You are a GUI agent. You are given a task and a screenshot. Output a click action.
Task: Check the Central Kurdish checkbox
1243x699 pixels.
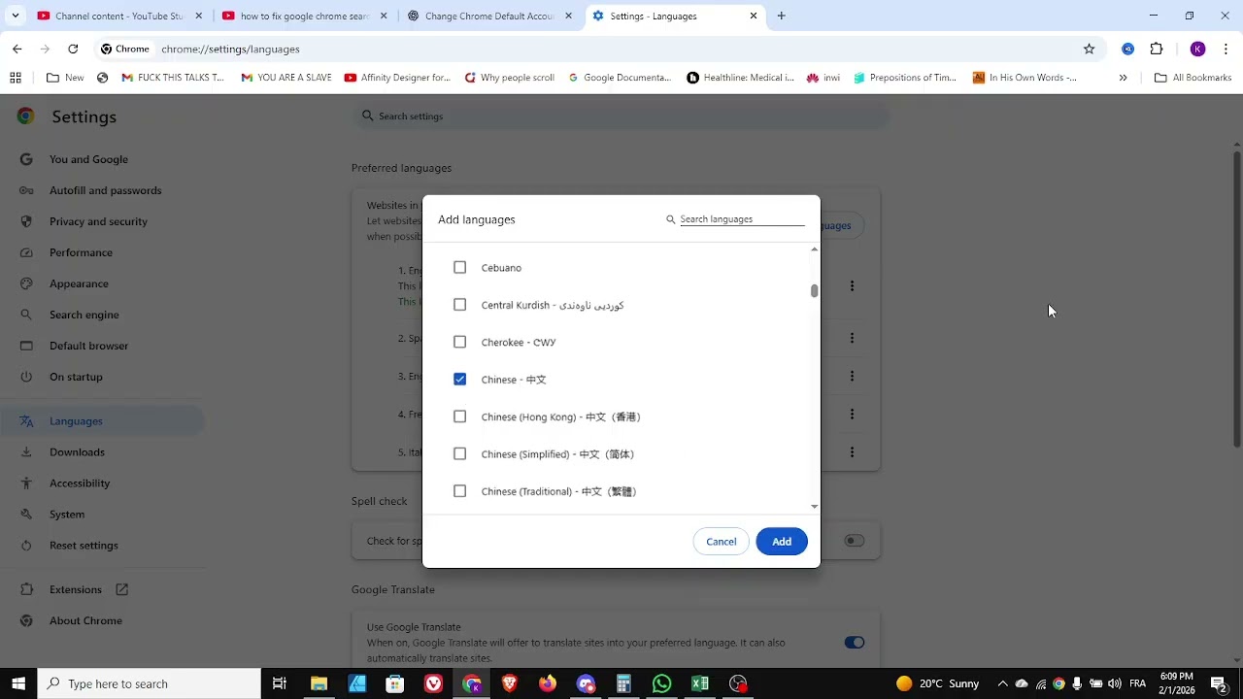click(x=460, y=305)
